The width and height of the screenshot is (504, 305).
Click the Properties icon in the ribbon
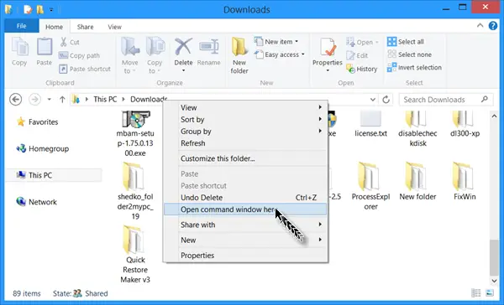point(328,47)
